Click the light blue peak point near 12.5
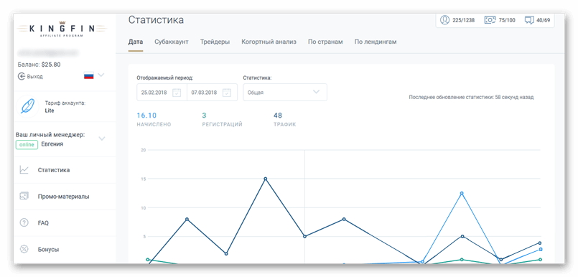 tap(462, 193)
